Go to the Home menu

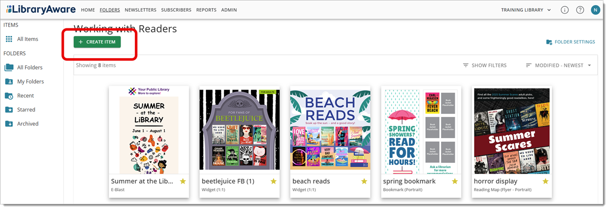pos(88,10)
